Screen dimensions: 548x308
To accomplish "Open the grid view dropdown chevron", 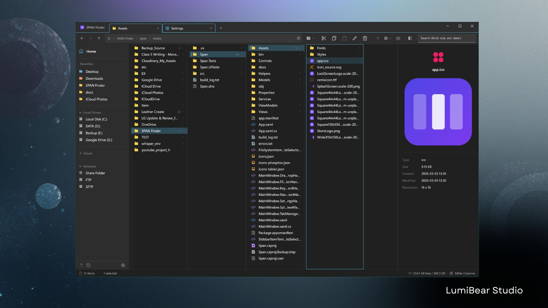I will click(390, 38).
